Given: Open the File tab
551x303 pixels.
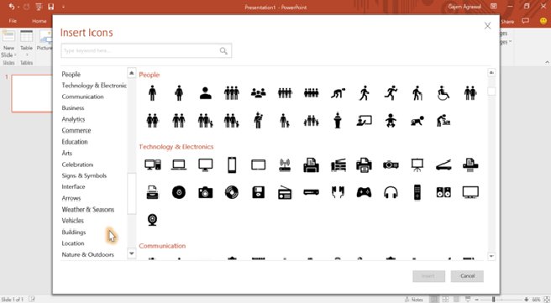Looking at the screenshot, I should pyautogui.click(x=13, y=21).
